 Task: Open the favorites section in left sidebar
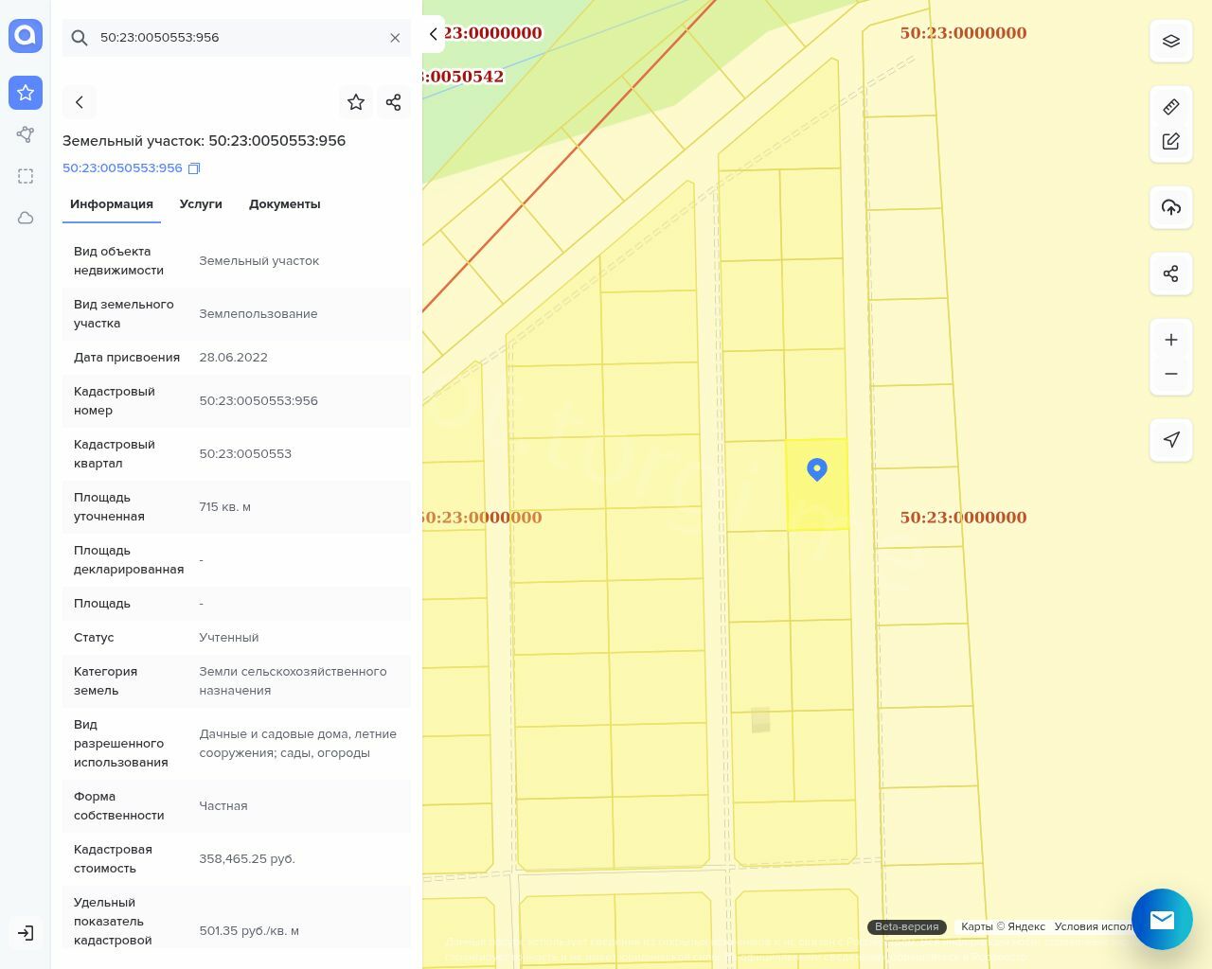tap(26, 93)
